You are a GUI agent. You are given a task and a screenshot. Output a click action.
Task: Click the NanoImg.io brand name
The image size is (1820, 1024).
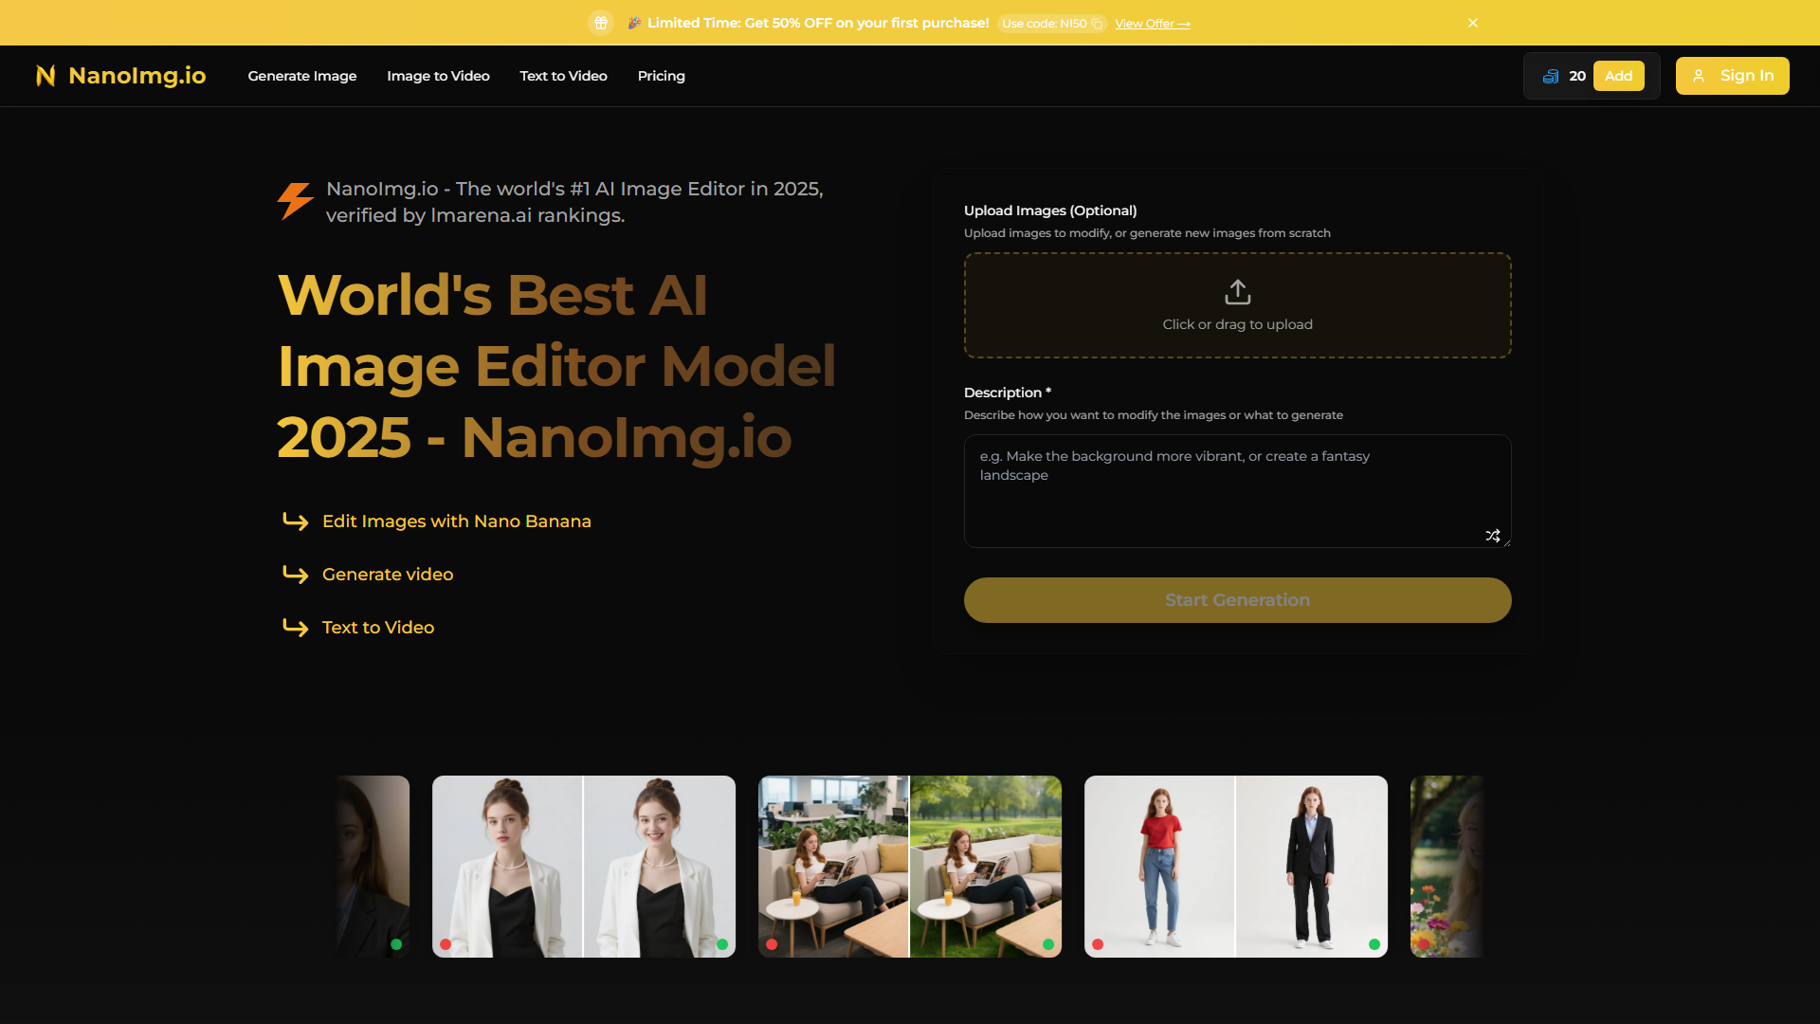click(x=137, y=76)
